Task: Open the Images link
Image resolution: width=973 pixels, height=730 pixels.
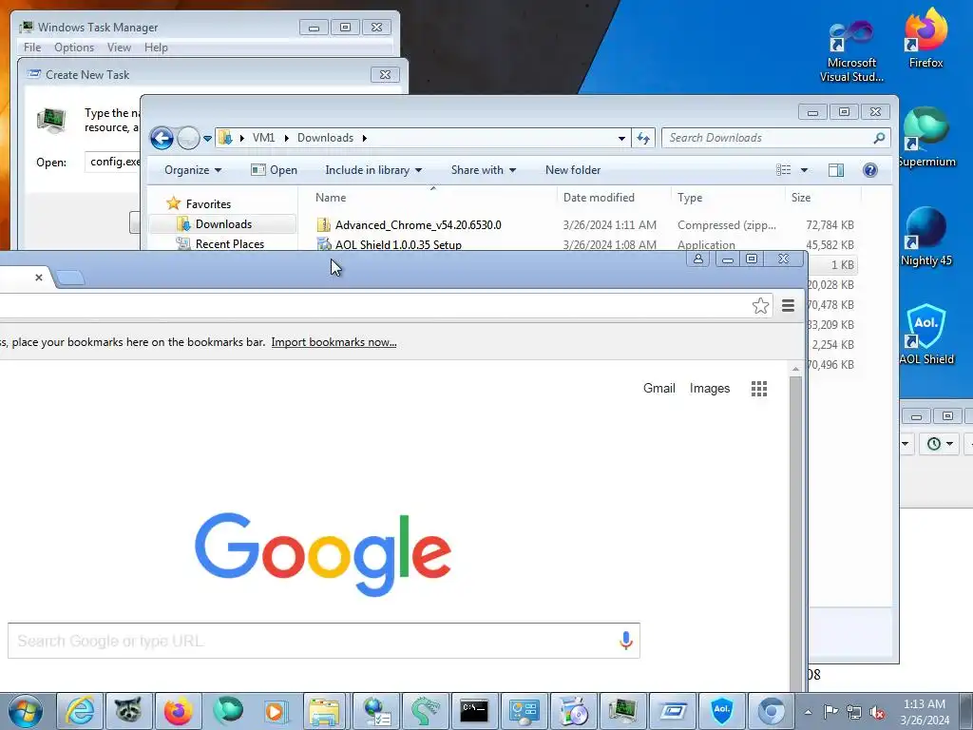Action: point(709,388)
